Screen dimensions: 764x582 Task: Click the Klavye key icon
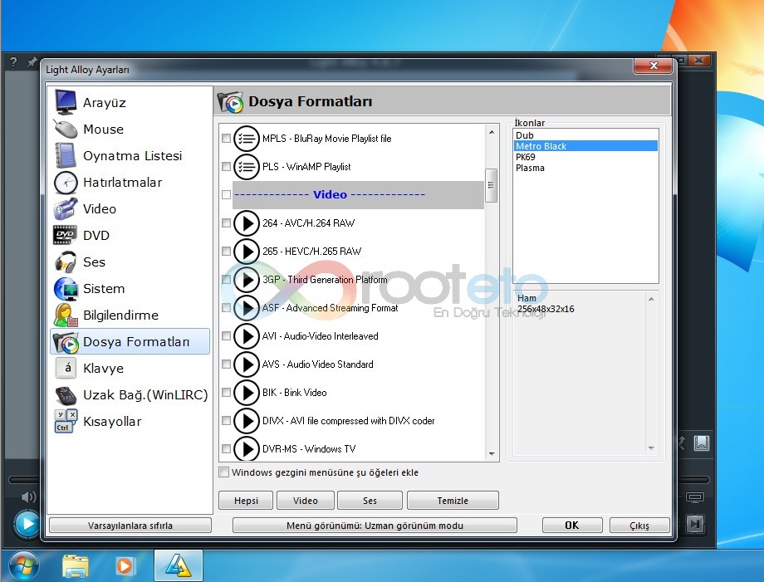click(x=66, y=368)
